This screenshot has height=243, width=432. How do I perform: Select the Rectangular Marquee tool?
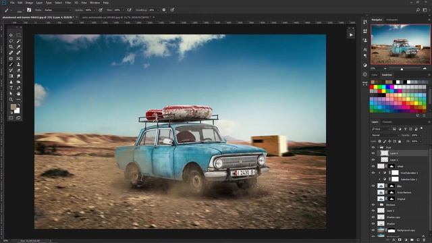[18, 35]
